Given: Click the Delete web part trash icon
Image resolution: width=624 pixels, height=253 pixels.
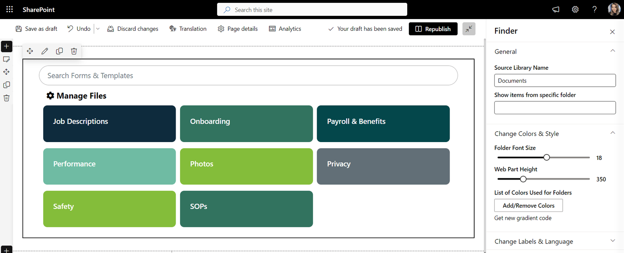Looking at the screenshot, I should 74,51.
